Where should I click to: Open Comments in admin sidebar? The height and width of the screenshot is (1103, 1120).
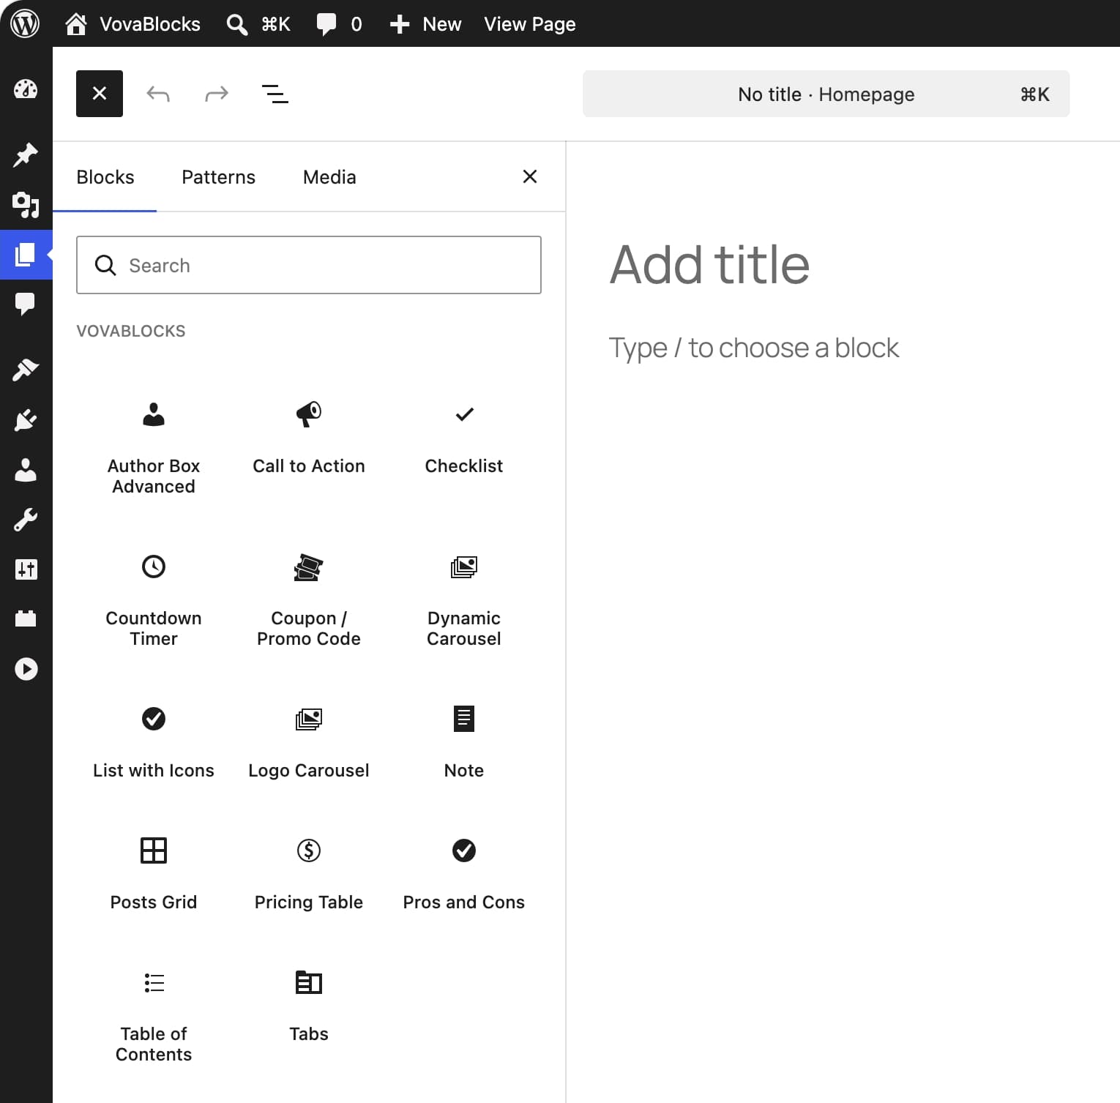pos(26,304)
